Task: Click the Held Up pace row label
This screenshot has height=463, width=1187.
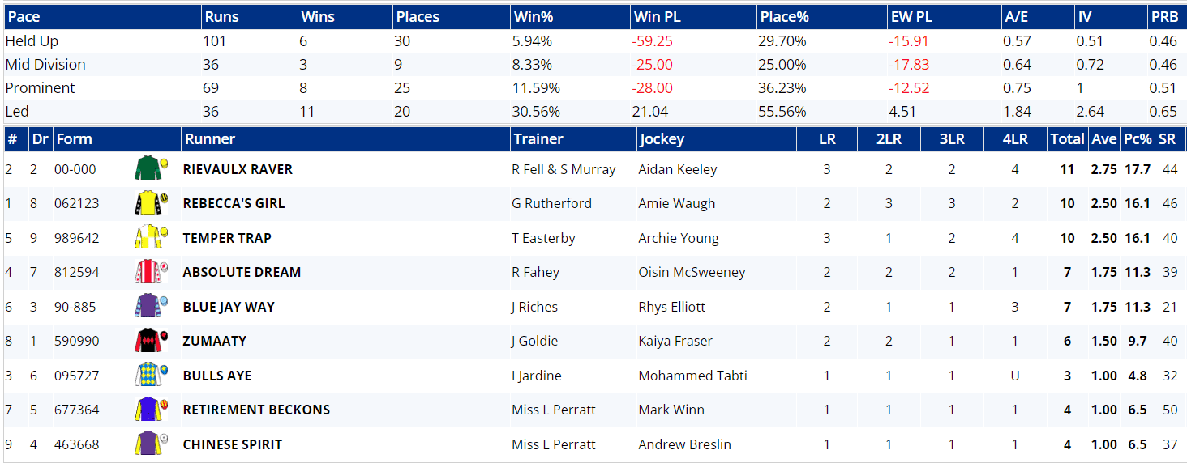Action: [x=32, y=40]
